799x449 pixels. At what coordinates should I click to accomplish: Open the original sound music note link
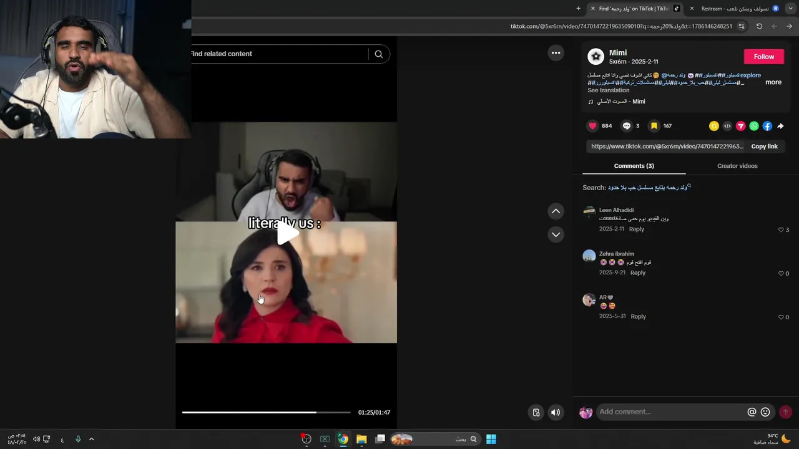[x=616, y=102]
